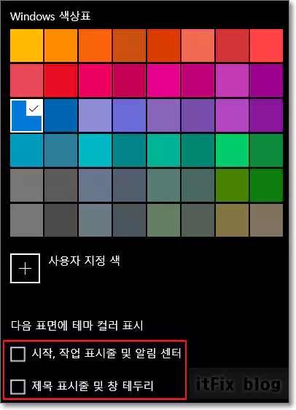
Task: Click the Windows 색상표 heading
Action: point(50,17)
